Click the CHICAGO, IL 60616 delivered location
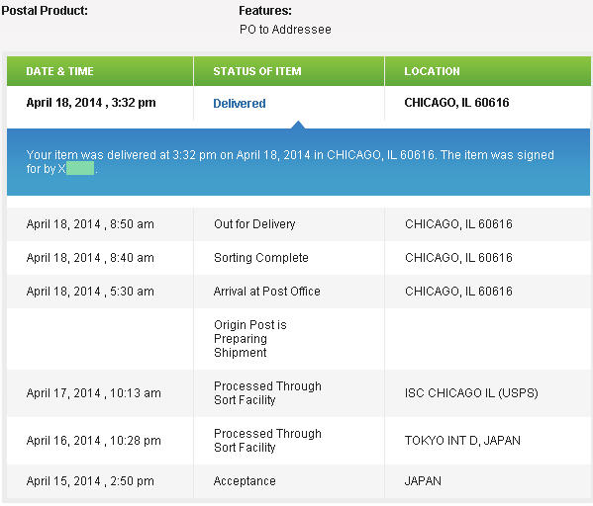 [456, 103]
